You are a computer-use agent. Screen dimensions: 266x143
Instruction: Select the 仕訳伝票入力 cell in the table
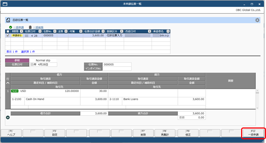[x=114, y=36]
